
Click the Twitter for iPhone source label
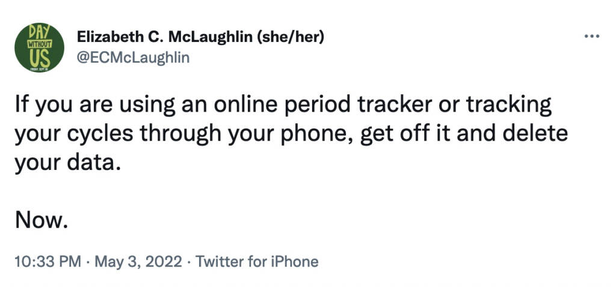[x=257, y=262]
